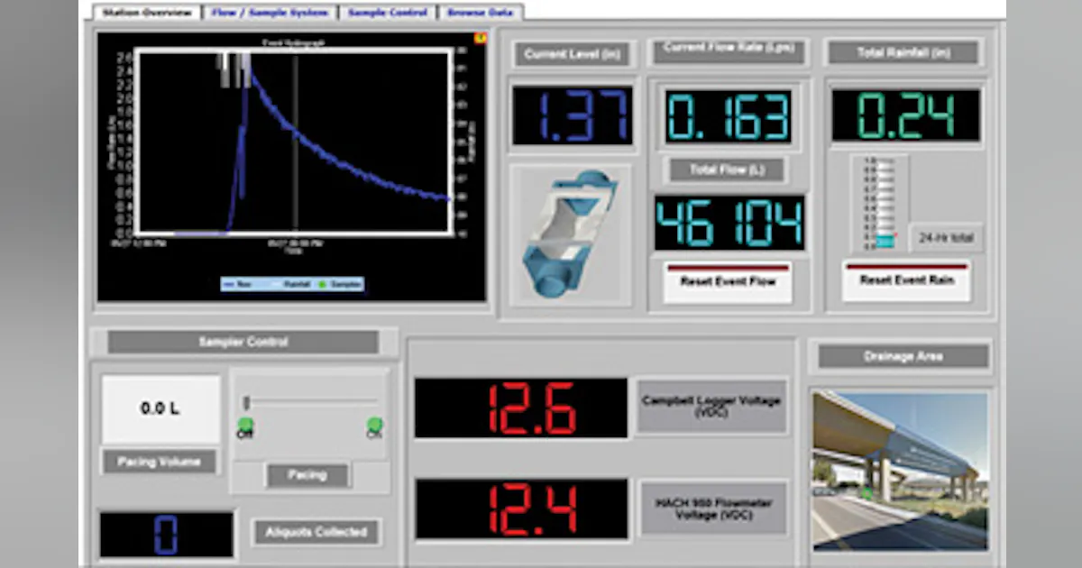This screenshot has width=1082, height=568.
Task: Click the Campbell Logger voltage 12.6 display
Action: tap(521, 408)
